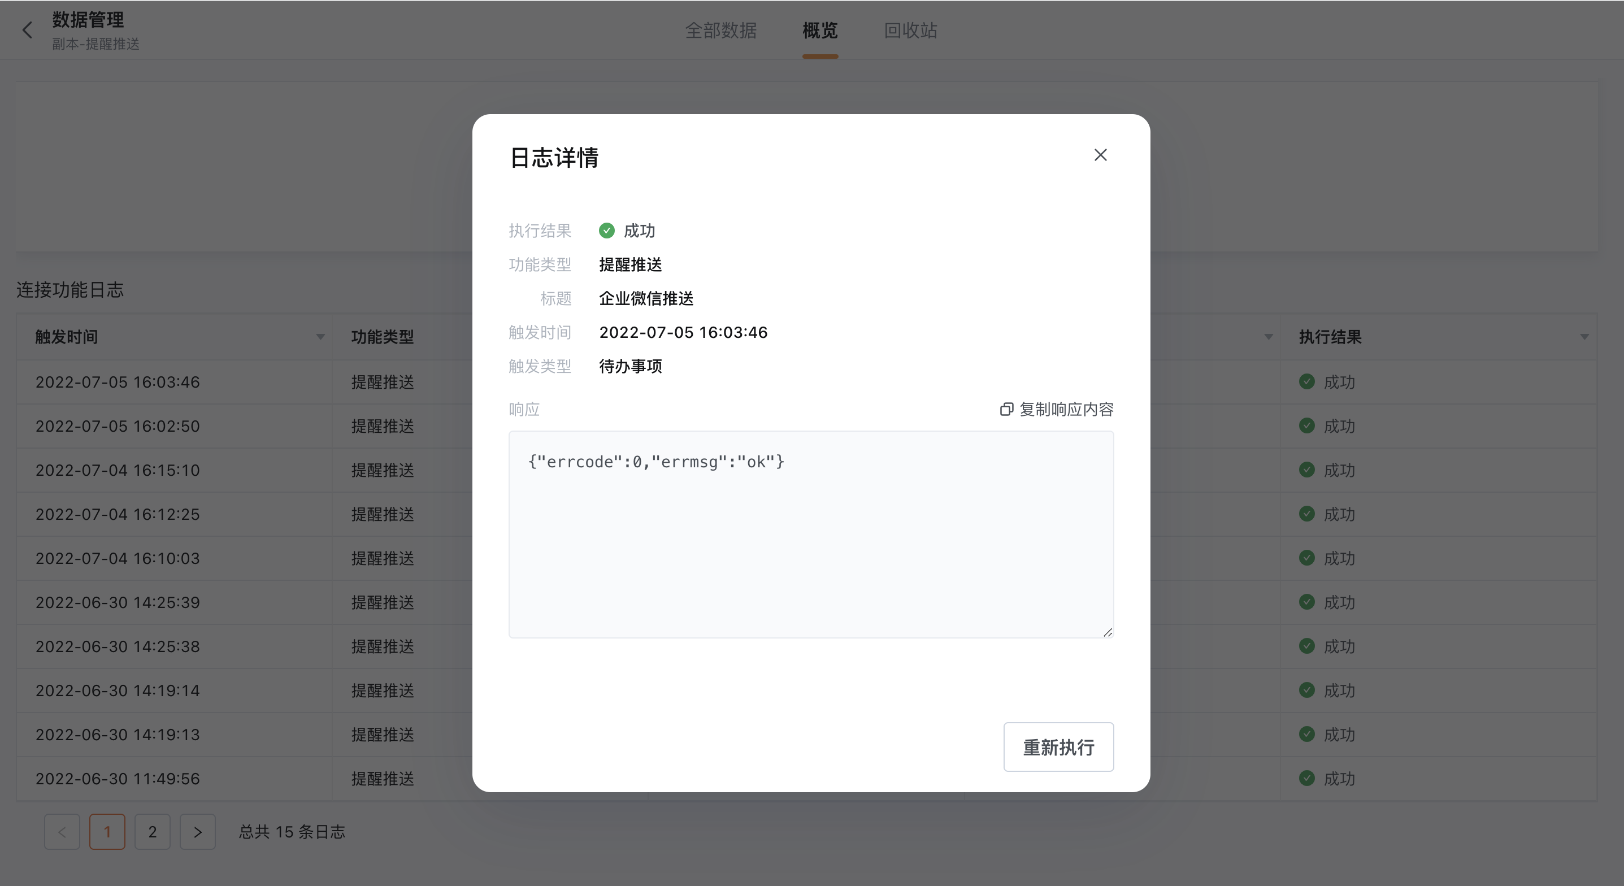Click previous page arrow button

coord(62,832)
